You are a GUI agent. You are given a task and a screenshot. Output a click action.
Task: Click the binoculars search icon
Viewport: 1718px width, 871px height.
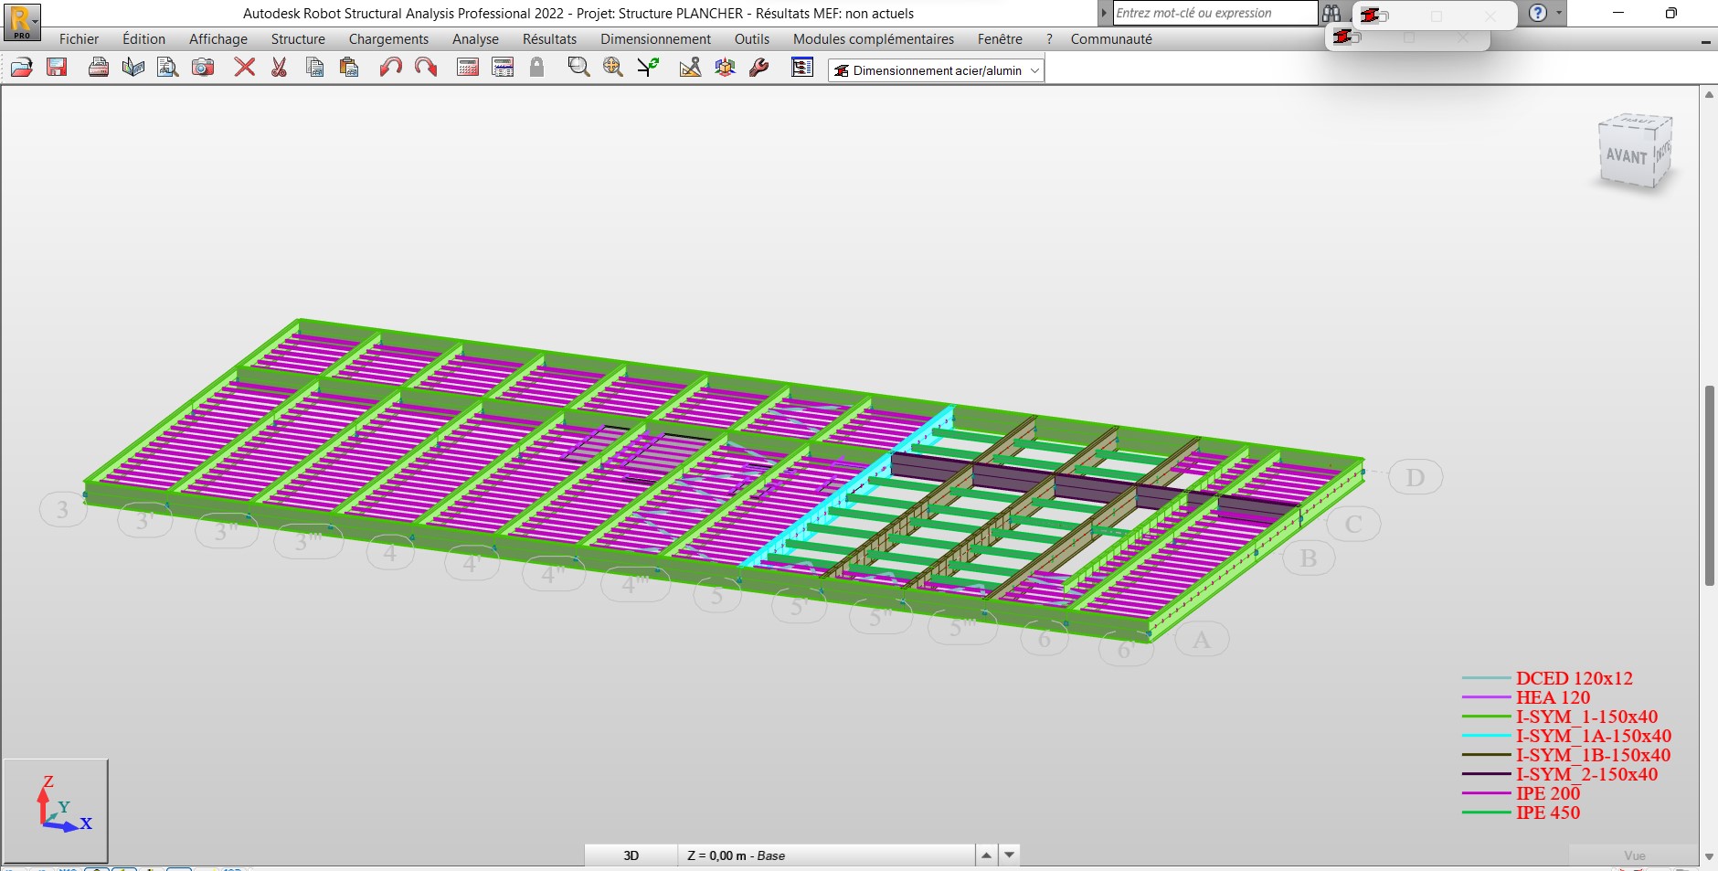pos(1331,13)
